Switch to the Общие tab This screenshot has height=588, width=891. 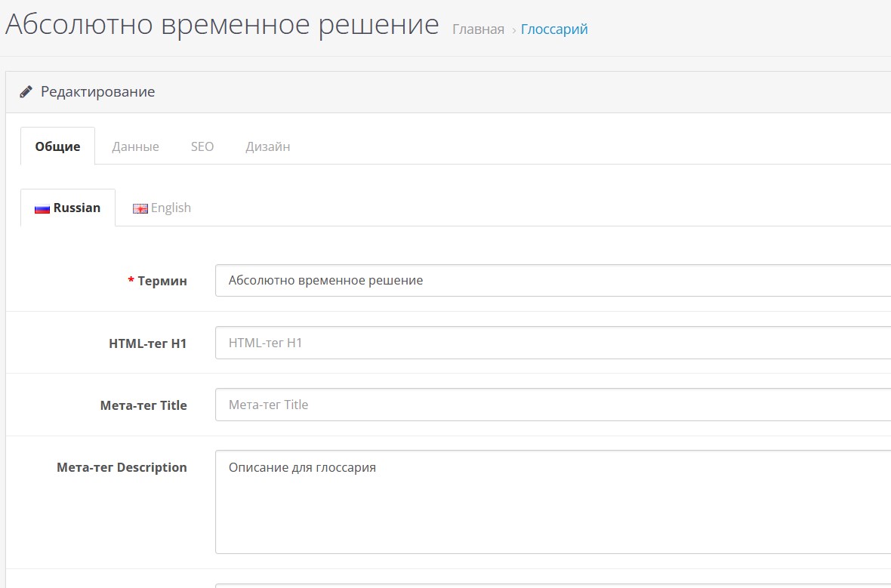pos(57,146)
